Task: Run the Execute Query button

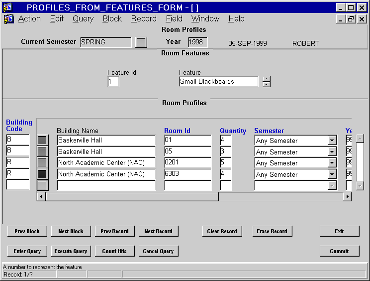Action: (x=71, y=251)
